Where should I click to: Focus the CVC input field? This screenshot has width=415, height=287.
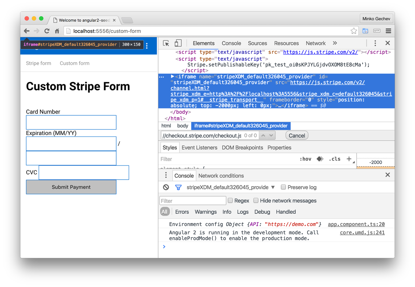pos(84,172)
